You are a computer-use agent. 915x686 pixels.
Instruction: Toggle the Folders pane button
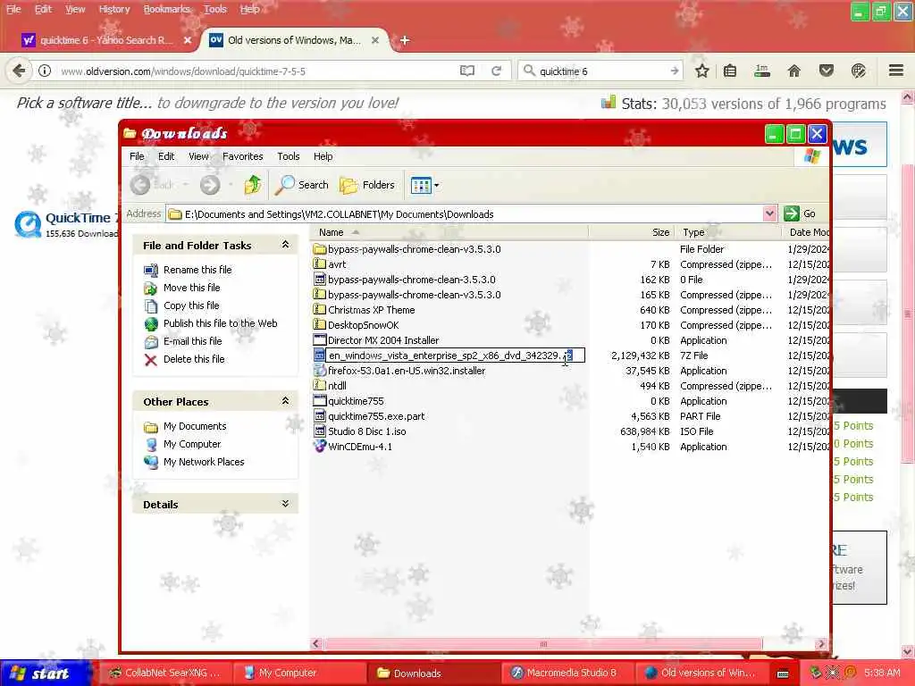click(367, 185)
